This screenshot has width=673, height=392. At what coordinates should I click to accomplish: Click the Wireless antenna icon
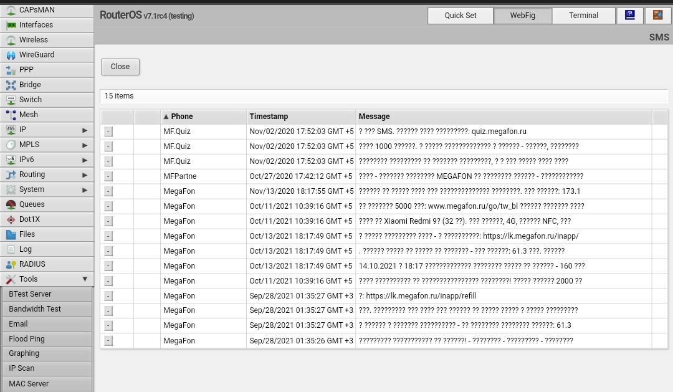coord(11,40)
